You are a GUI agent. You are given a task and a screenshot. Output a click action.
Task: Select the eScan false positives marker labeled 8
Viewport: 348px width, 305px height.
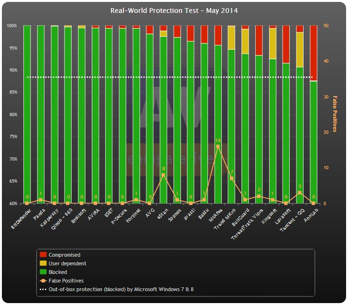(163, 175)
